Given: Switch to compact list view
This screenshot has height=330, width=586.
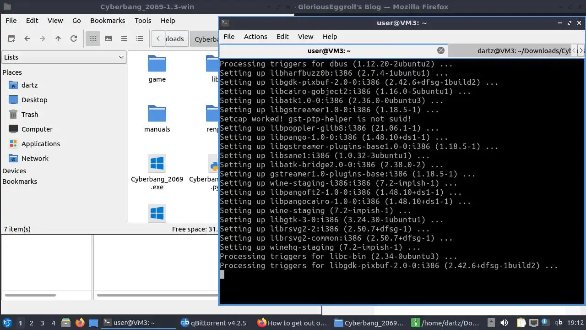Looking at the screenshot, I should point(124,39).
